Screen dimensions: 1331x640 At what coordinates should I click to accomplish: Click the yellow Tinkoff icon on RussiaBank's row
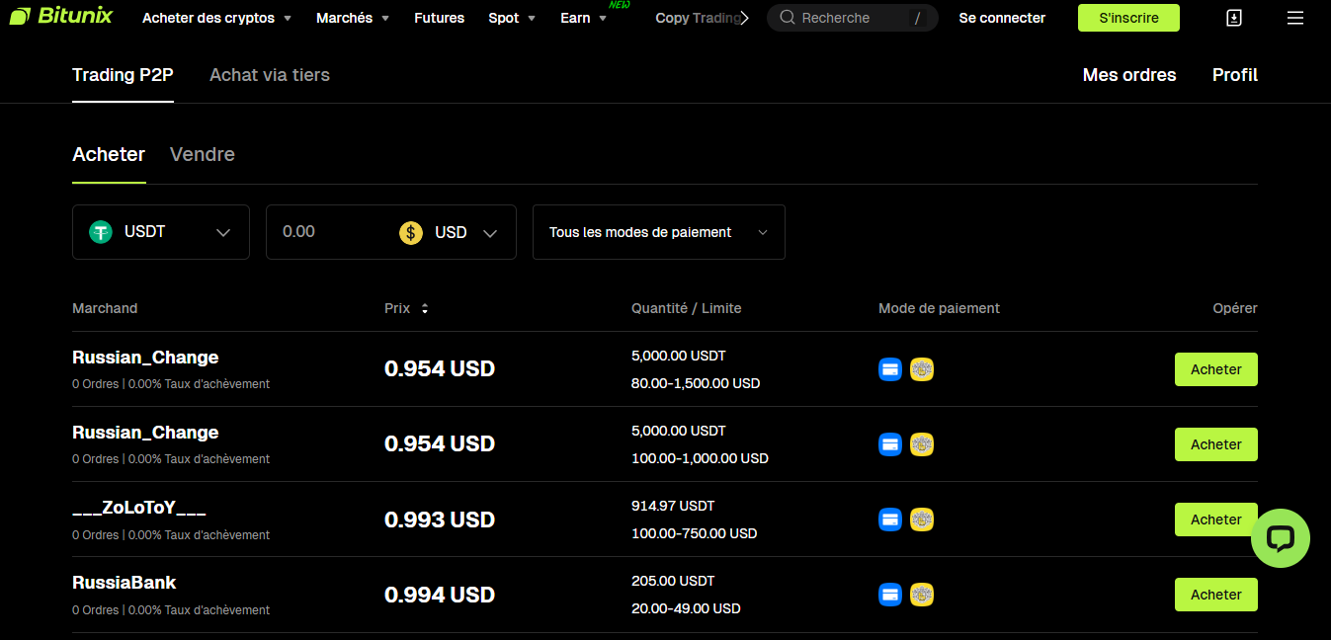coord(922,595)
